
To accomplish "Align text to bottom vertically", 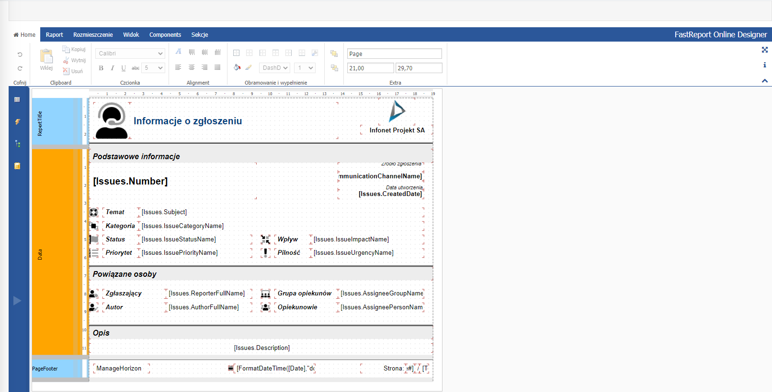I will tap(217, 52).
